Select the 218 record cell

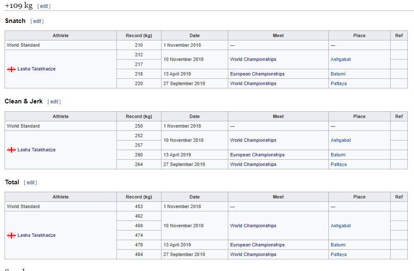click(x=139, y=74)
